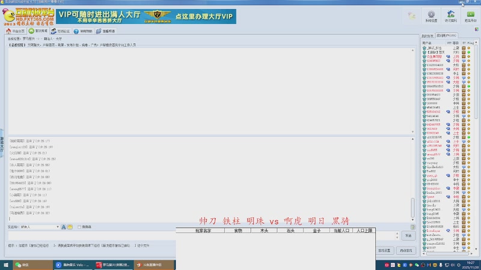Image resolution: width=481 pixels, height=270 pixels.
Task: Click the 游戏设置 button
Action: (x=384, y=250)
